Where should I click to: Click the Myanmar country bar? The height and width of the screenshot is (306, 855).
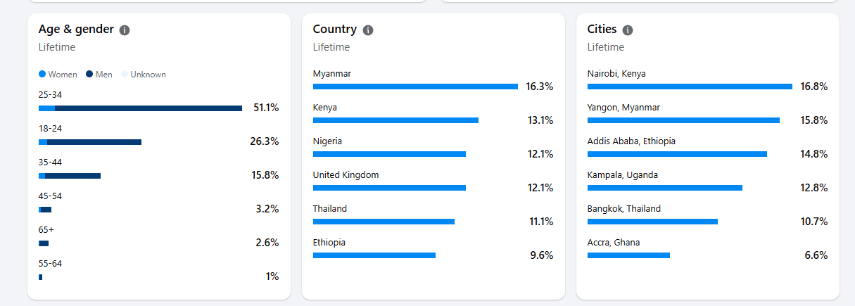[x=415, y=87]
